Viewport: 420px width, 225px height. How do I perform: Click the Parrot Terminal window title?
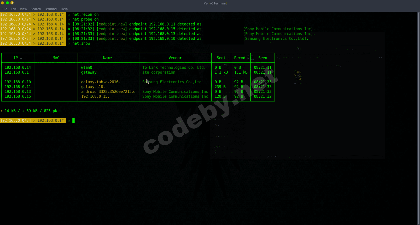click(215, 3)
